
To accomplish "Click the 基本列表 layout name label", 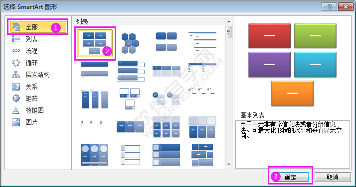I will coord(252,115).
